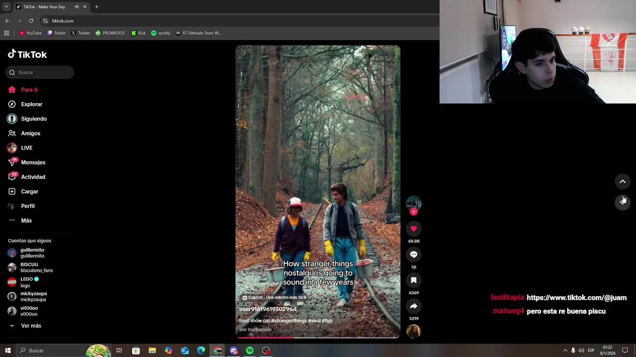Click the username user91619619302964
636x357 pixels.
[x=268, y=309]
